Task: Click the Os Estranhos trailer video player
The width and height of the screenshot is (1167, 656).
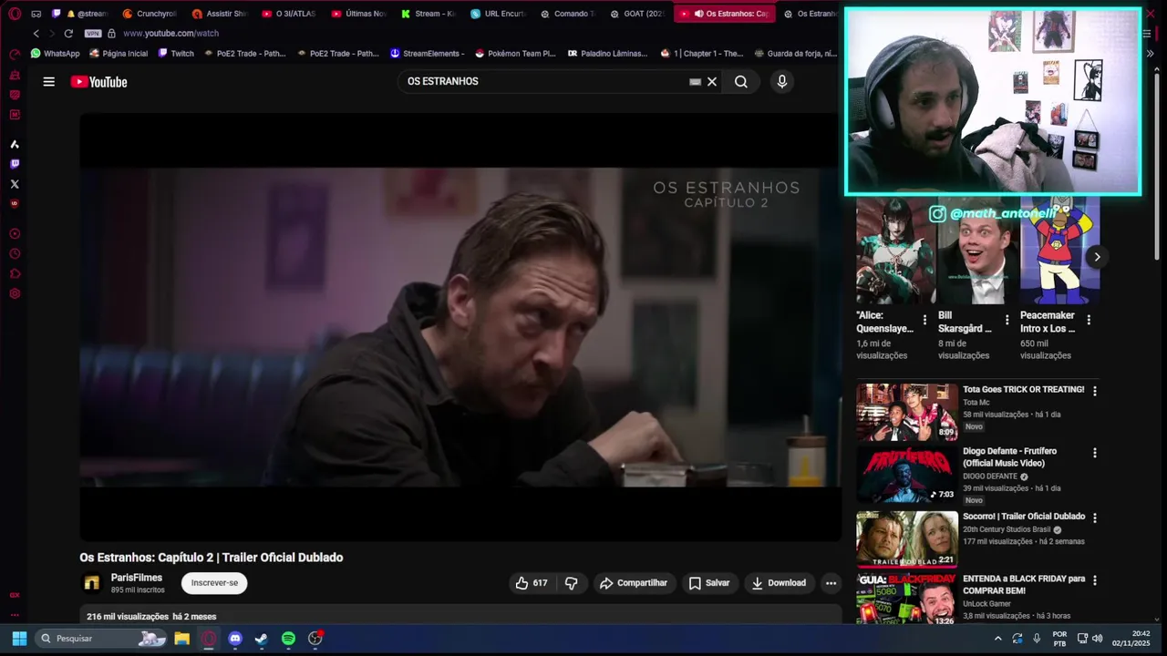Action: click(x=460, y=327)
